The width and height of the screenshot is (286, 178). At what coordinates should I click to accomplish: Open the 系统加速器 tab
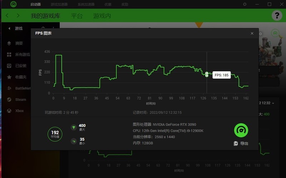(x=86, y=4)
